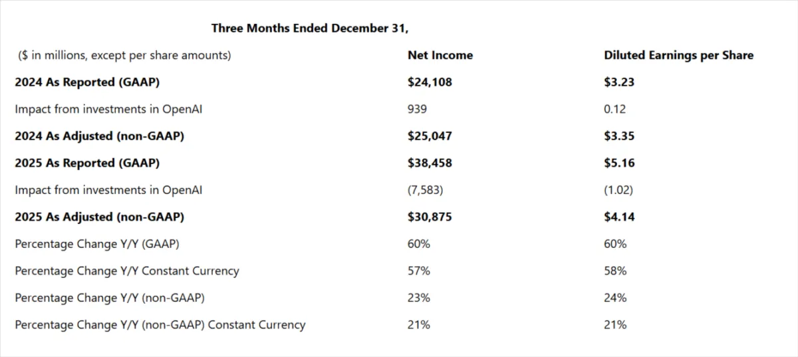Image resolution: width=798 pixels, height=357 pixels.
Task: Click the '($ in millions, except per share amounts)' note
Action: [124, 55]
